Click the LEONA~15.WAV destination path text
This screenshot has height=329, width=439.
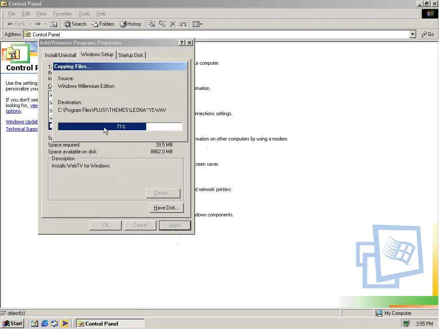(112, 110)
